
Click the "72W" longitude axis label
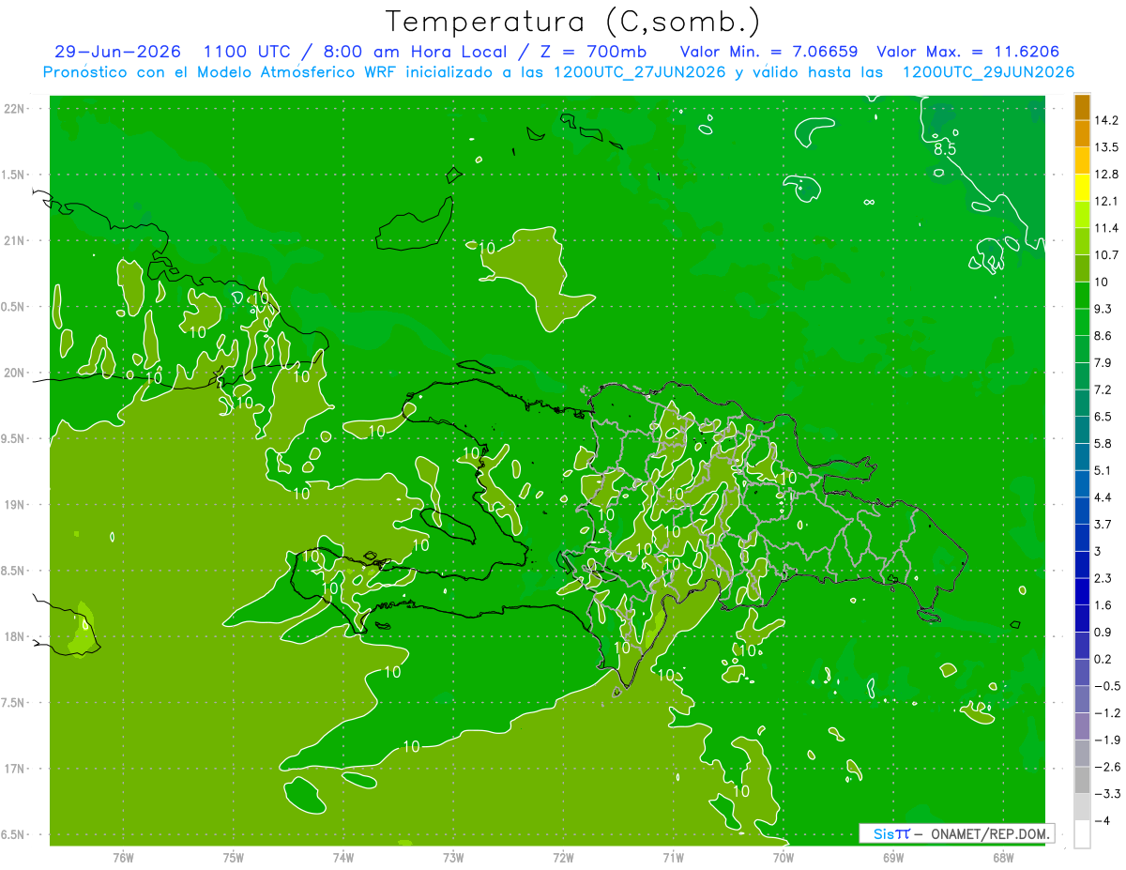tap(563, 857)
